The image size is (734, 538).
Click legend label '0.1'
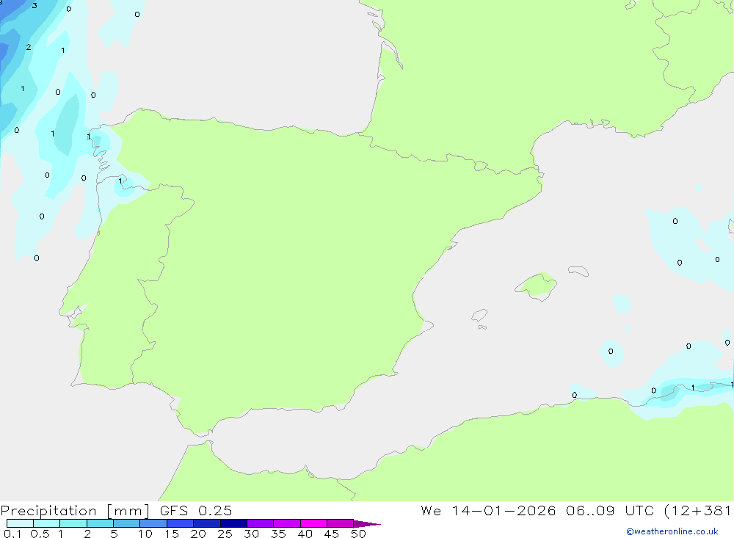coord(12,534)
